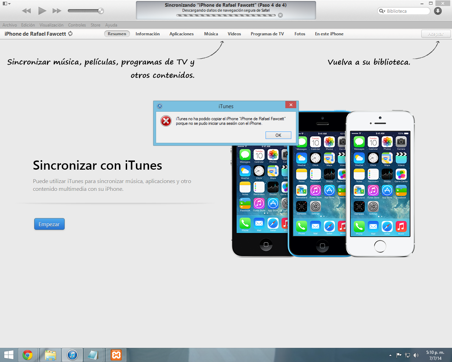This screenshot has width=452, height=362.
Task: Switch to the Fotos tab
Action: point(300,34)
